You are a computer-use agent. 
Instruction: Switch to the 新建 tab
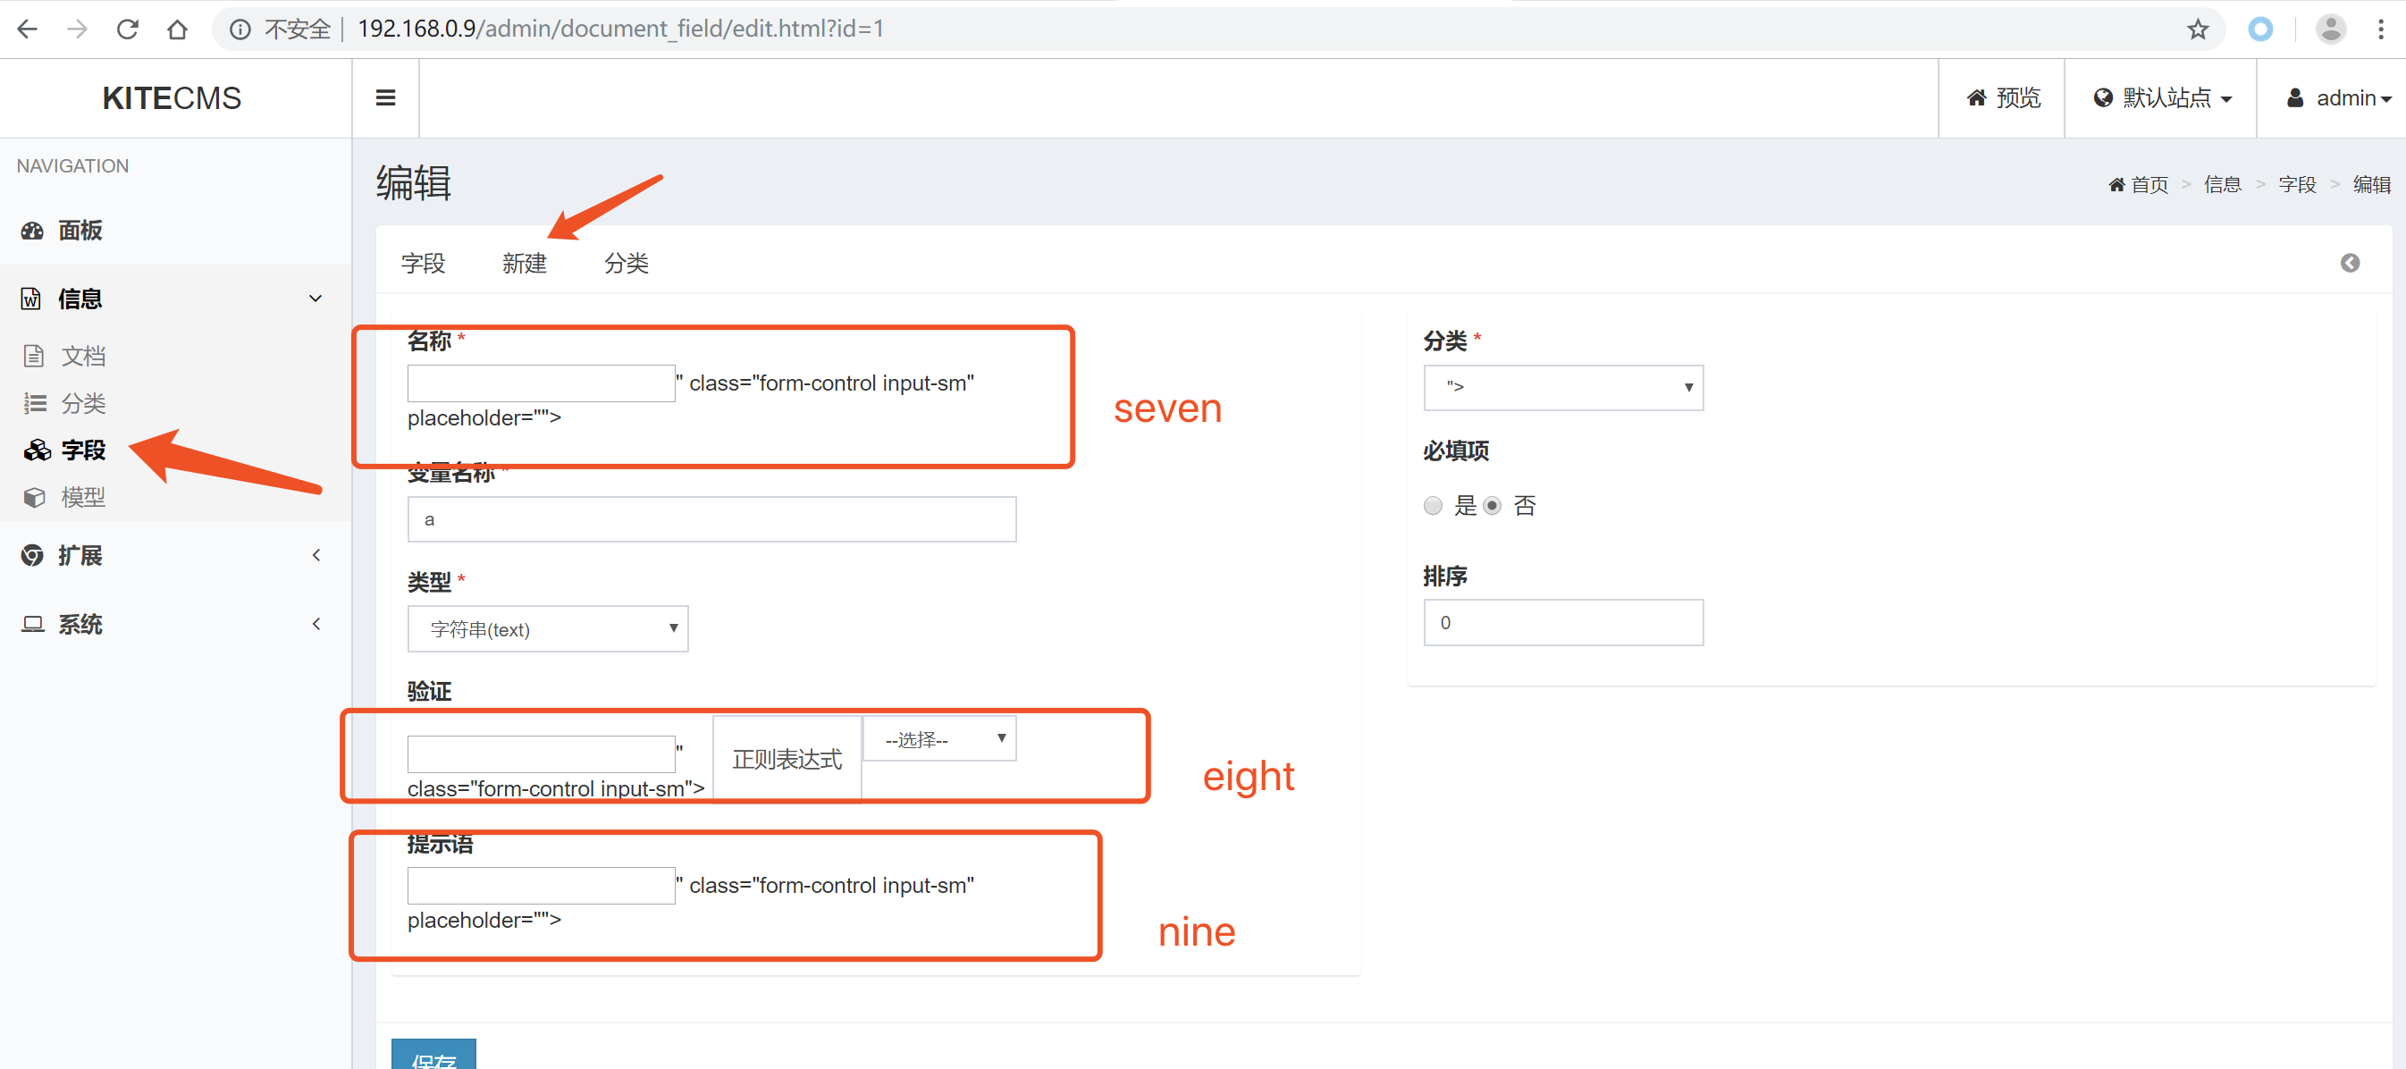tap(524, 264)
